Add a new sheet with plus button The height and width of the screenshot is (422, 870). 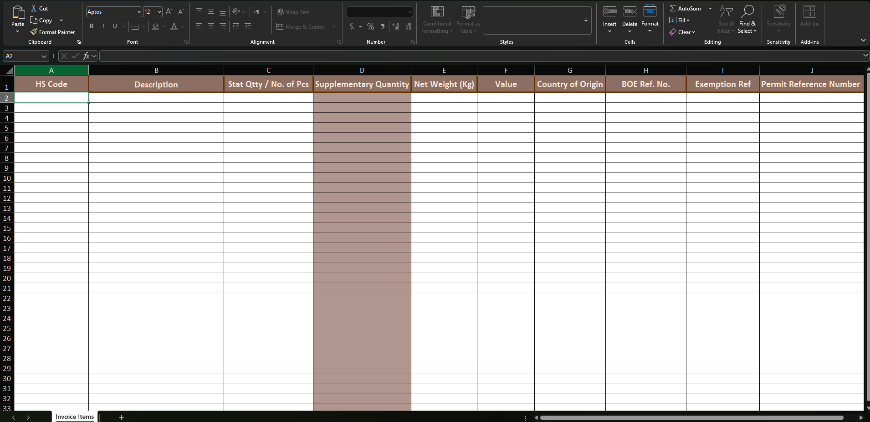(121, 417)
